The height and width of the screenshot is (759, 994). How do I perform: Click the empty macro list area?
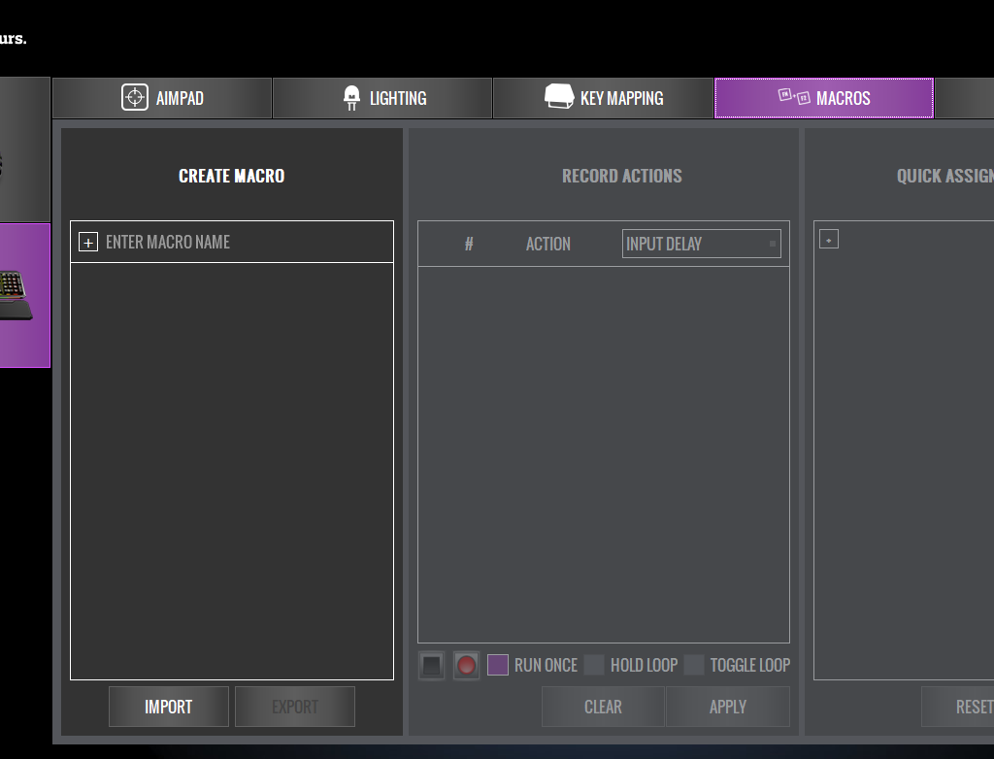232,471
